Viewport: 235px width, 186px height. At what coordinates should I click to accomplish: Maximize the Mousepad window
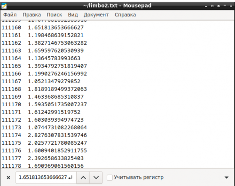[212, 6]
